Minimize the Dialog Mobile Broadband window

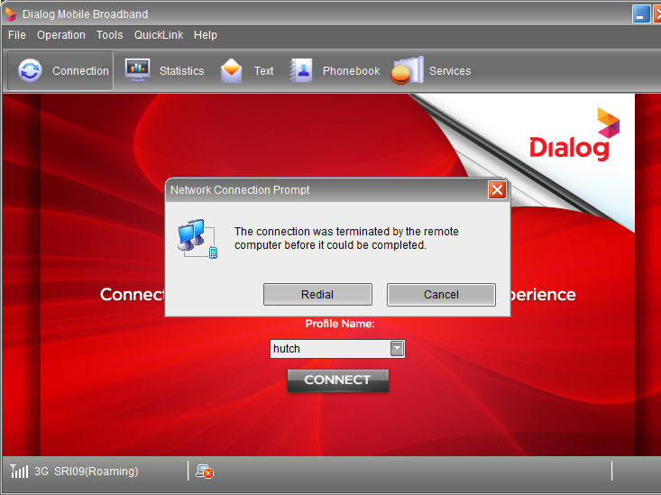click(641, 14)
